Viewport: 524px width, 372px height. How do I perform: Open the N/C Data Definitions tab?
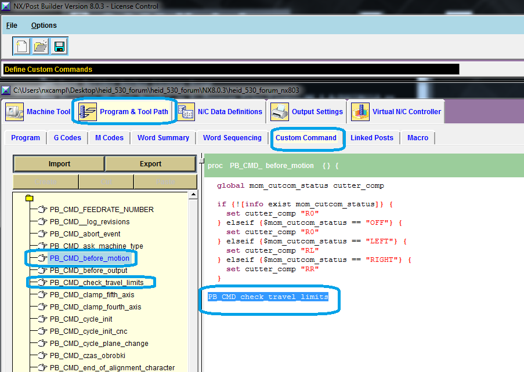click(x=230, y=112)
